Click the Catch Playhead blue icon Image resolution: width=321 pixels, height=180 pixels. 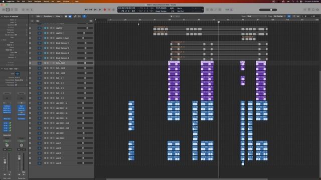(84, 16)
